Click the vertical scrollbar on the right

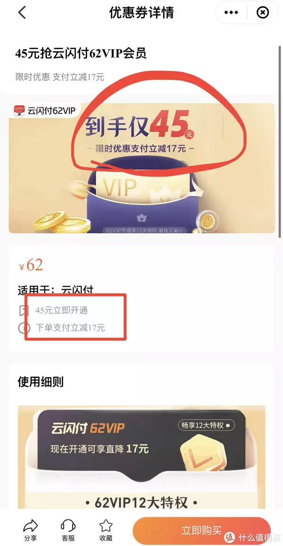(x=280, y=141)
